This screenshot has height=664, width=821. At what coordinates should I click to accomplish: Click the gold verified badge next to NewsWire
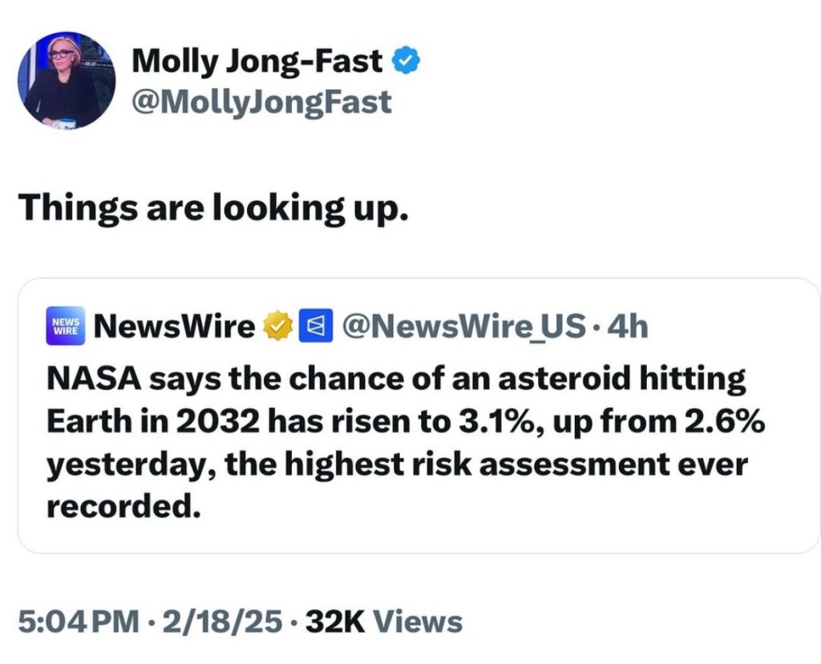tap(277, 327)
